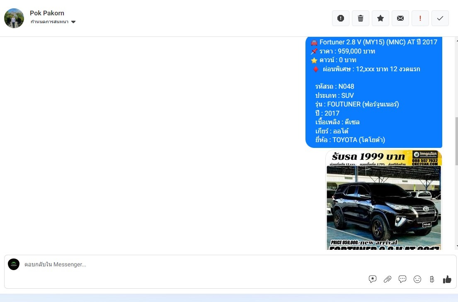Click the text ยี่ห้อ : TOYOTA (โตโยต้า)
458x302 pixels.
pyautogui.click(x=350, y=140)
